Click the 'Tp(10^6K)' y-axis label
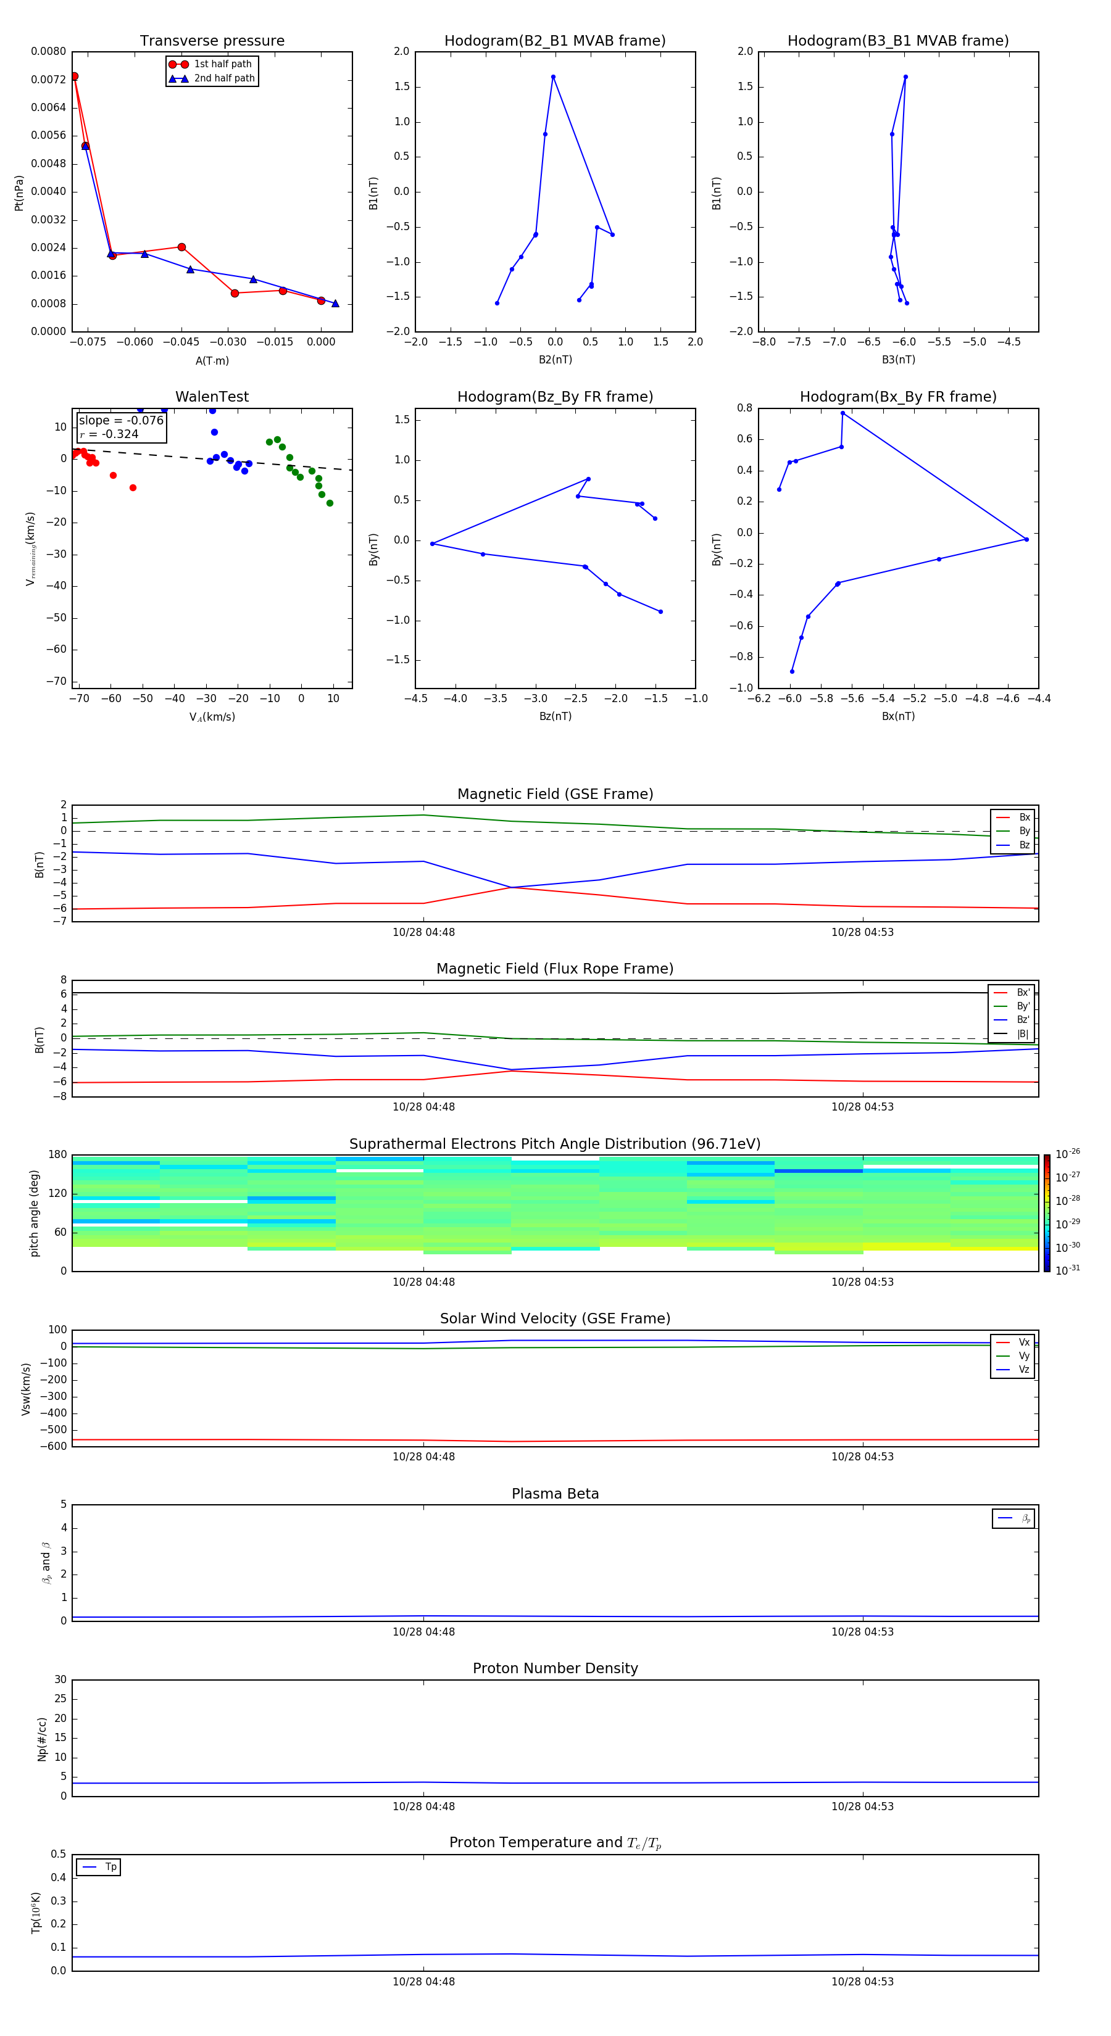 [x=36, y=1913]
